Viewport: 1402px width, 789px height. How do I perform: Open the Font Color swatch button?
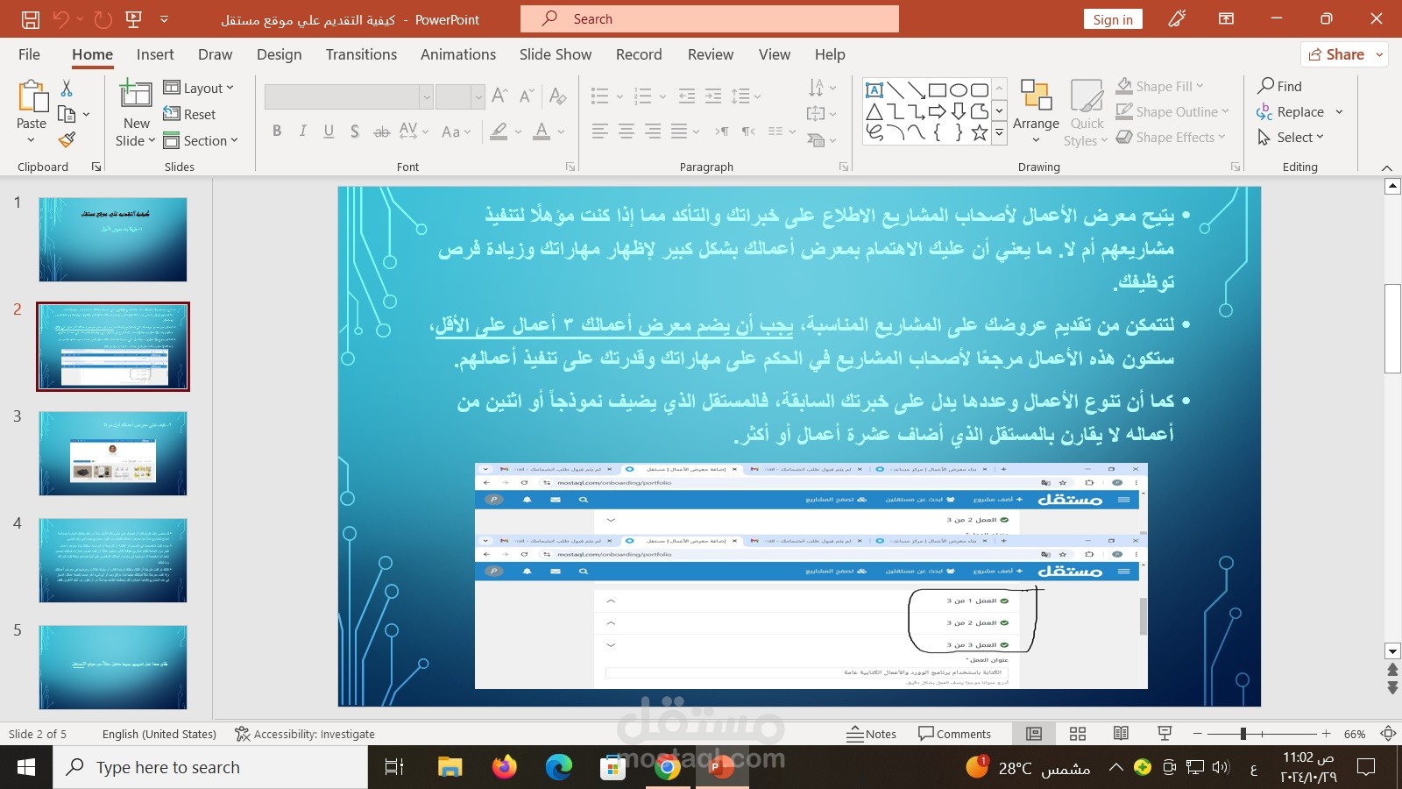[x=542, y=131]
